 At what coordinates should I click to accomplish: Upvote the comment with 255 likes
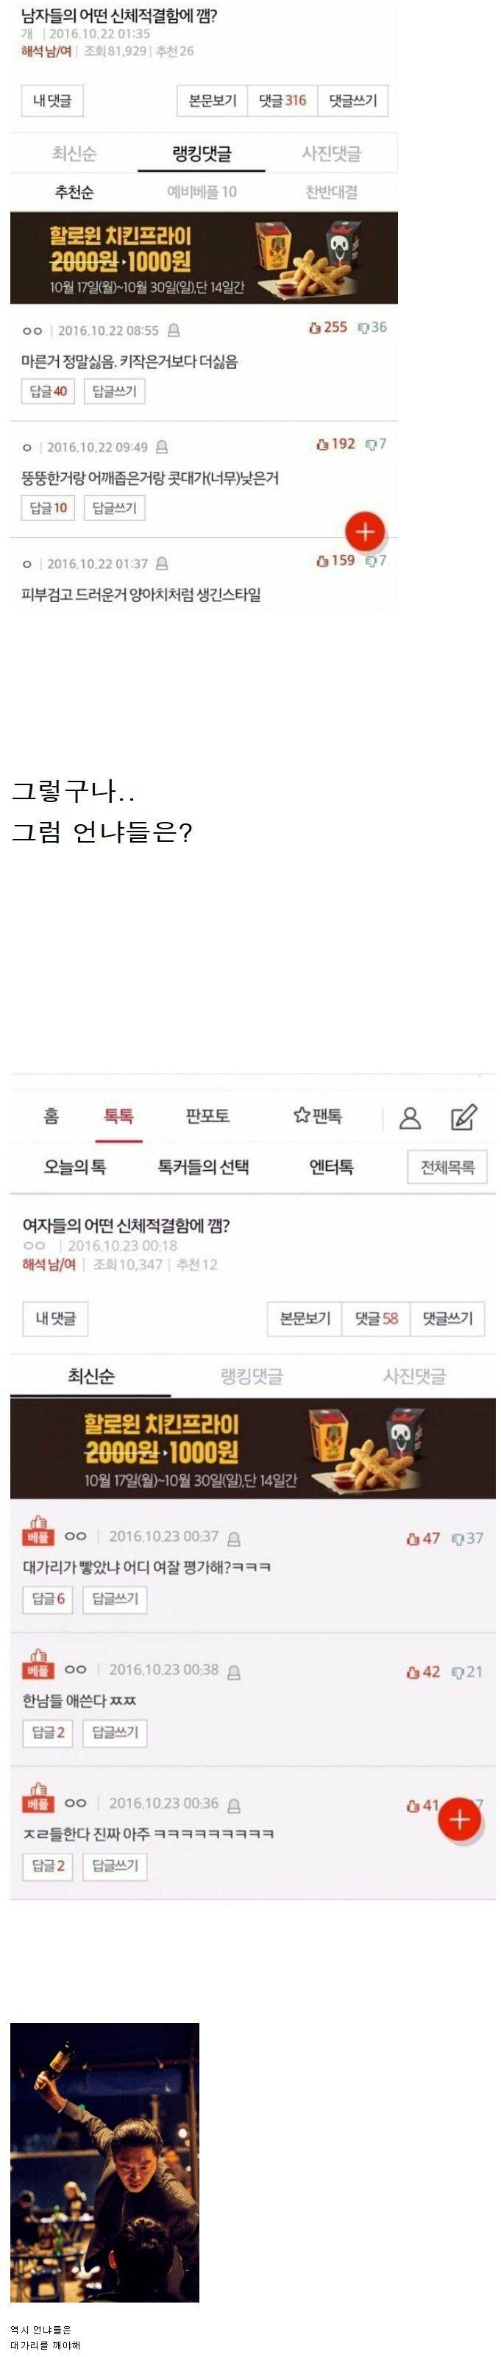point(316,327)
